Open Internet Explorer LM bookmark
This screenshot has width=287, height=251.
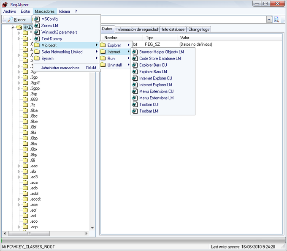[163, 85]
